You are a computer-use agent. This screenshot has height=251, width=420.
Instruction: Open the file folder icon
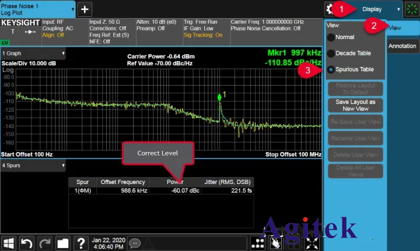(62, 242)
